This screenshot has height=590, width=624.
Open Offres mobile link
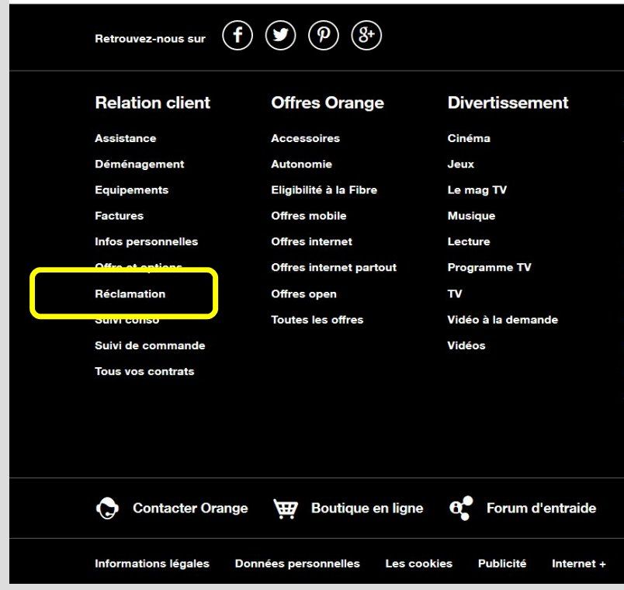308,216
